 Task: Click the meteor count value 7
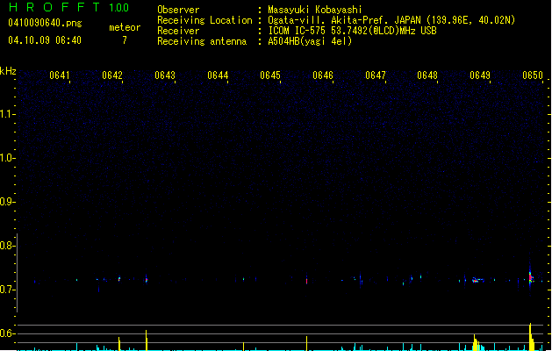(x=125, y=40)
